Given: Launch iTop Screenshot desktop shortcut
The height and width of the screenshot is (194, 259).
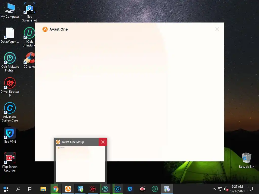Looking at the screenshot, I should click(x=30, y=12).
